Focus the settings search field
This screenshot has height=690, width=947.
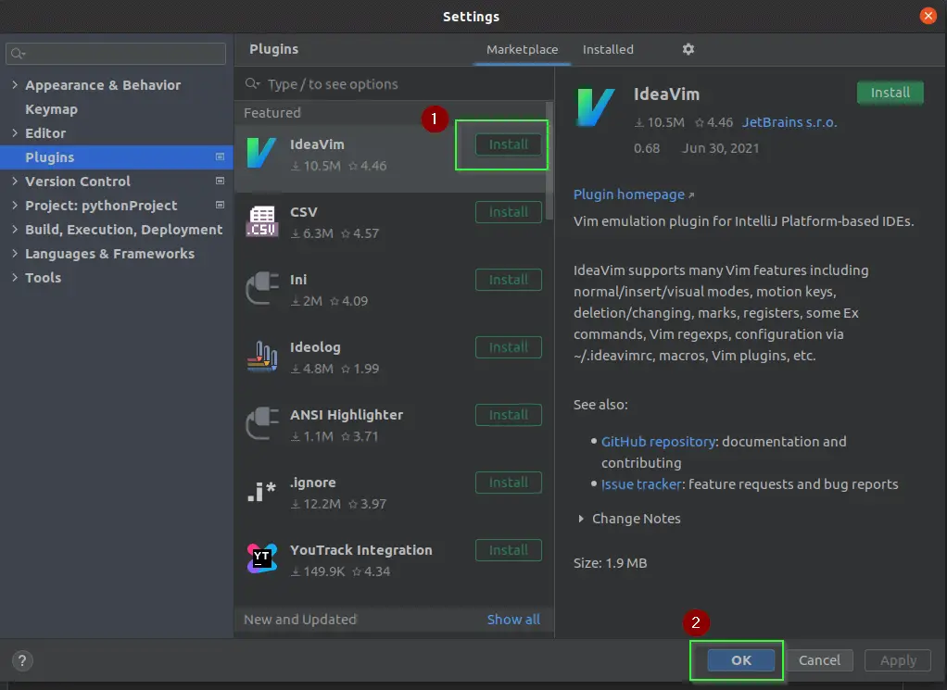116,54
